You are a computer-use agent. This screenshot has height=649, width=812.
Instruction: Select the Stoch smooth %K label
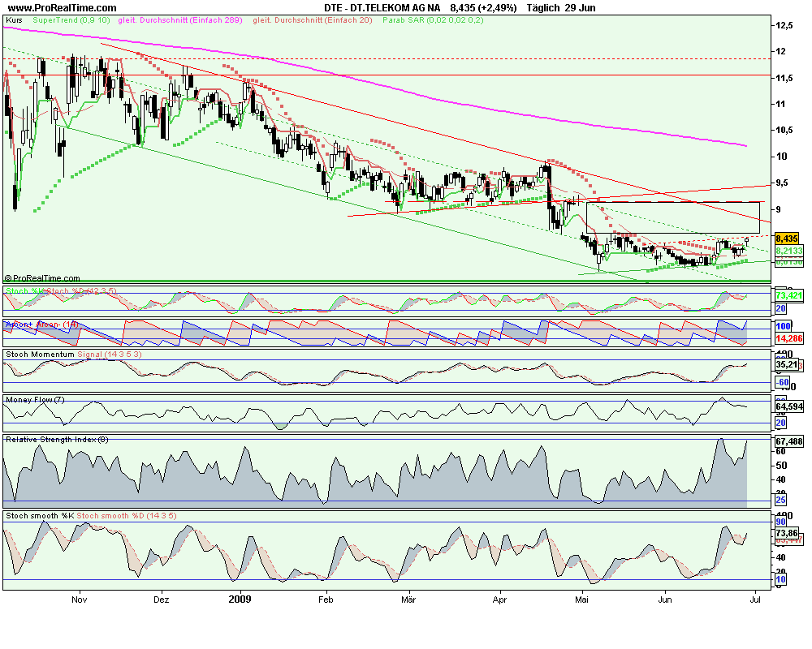(40, 516)
